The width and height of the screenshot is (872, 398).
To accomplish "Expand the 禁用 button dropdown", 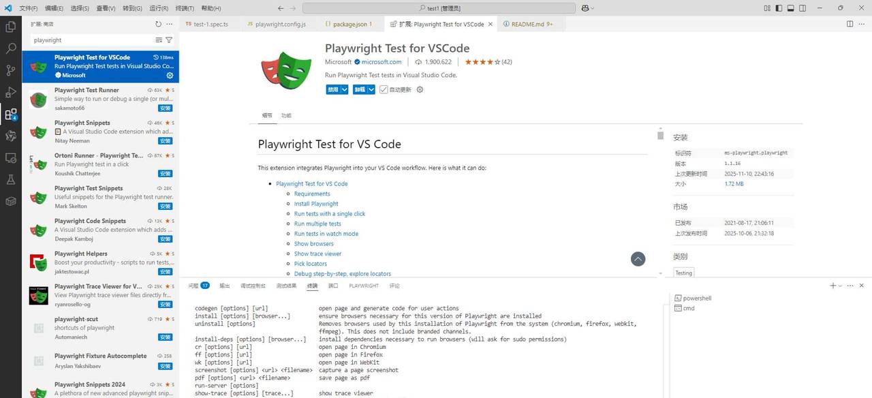I will [343, 89].
